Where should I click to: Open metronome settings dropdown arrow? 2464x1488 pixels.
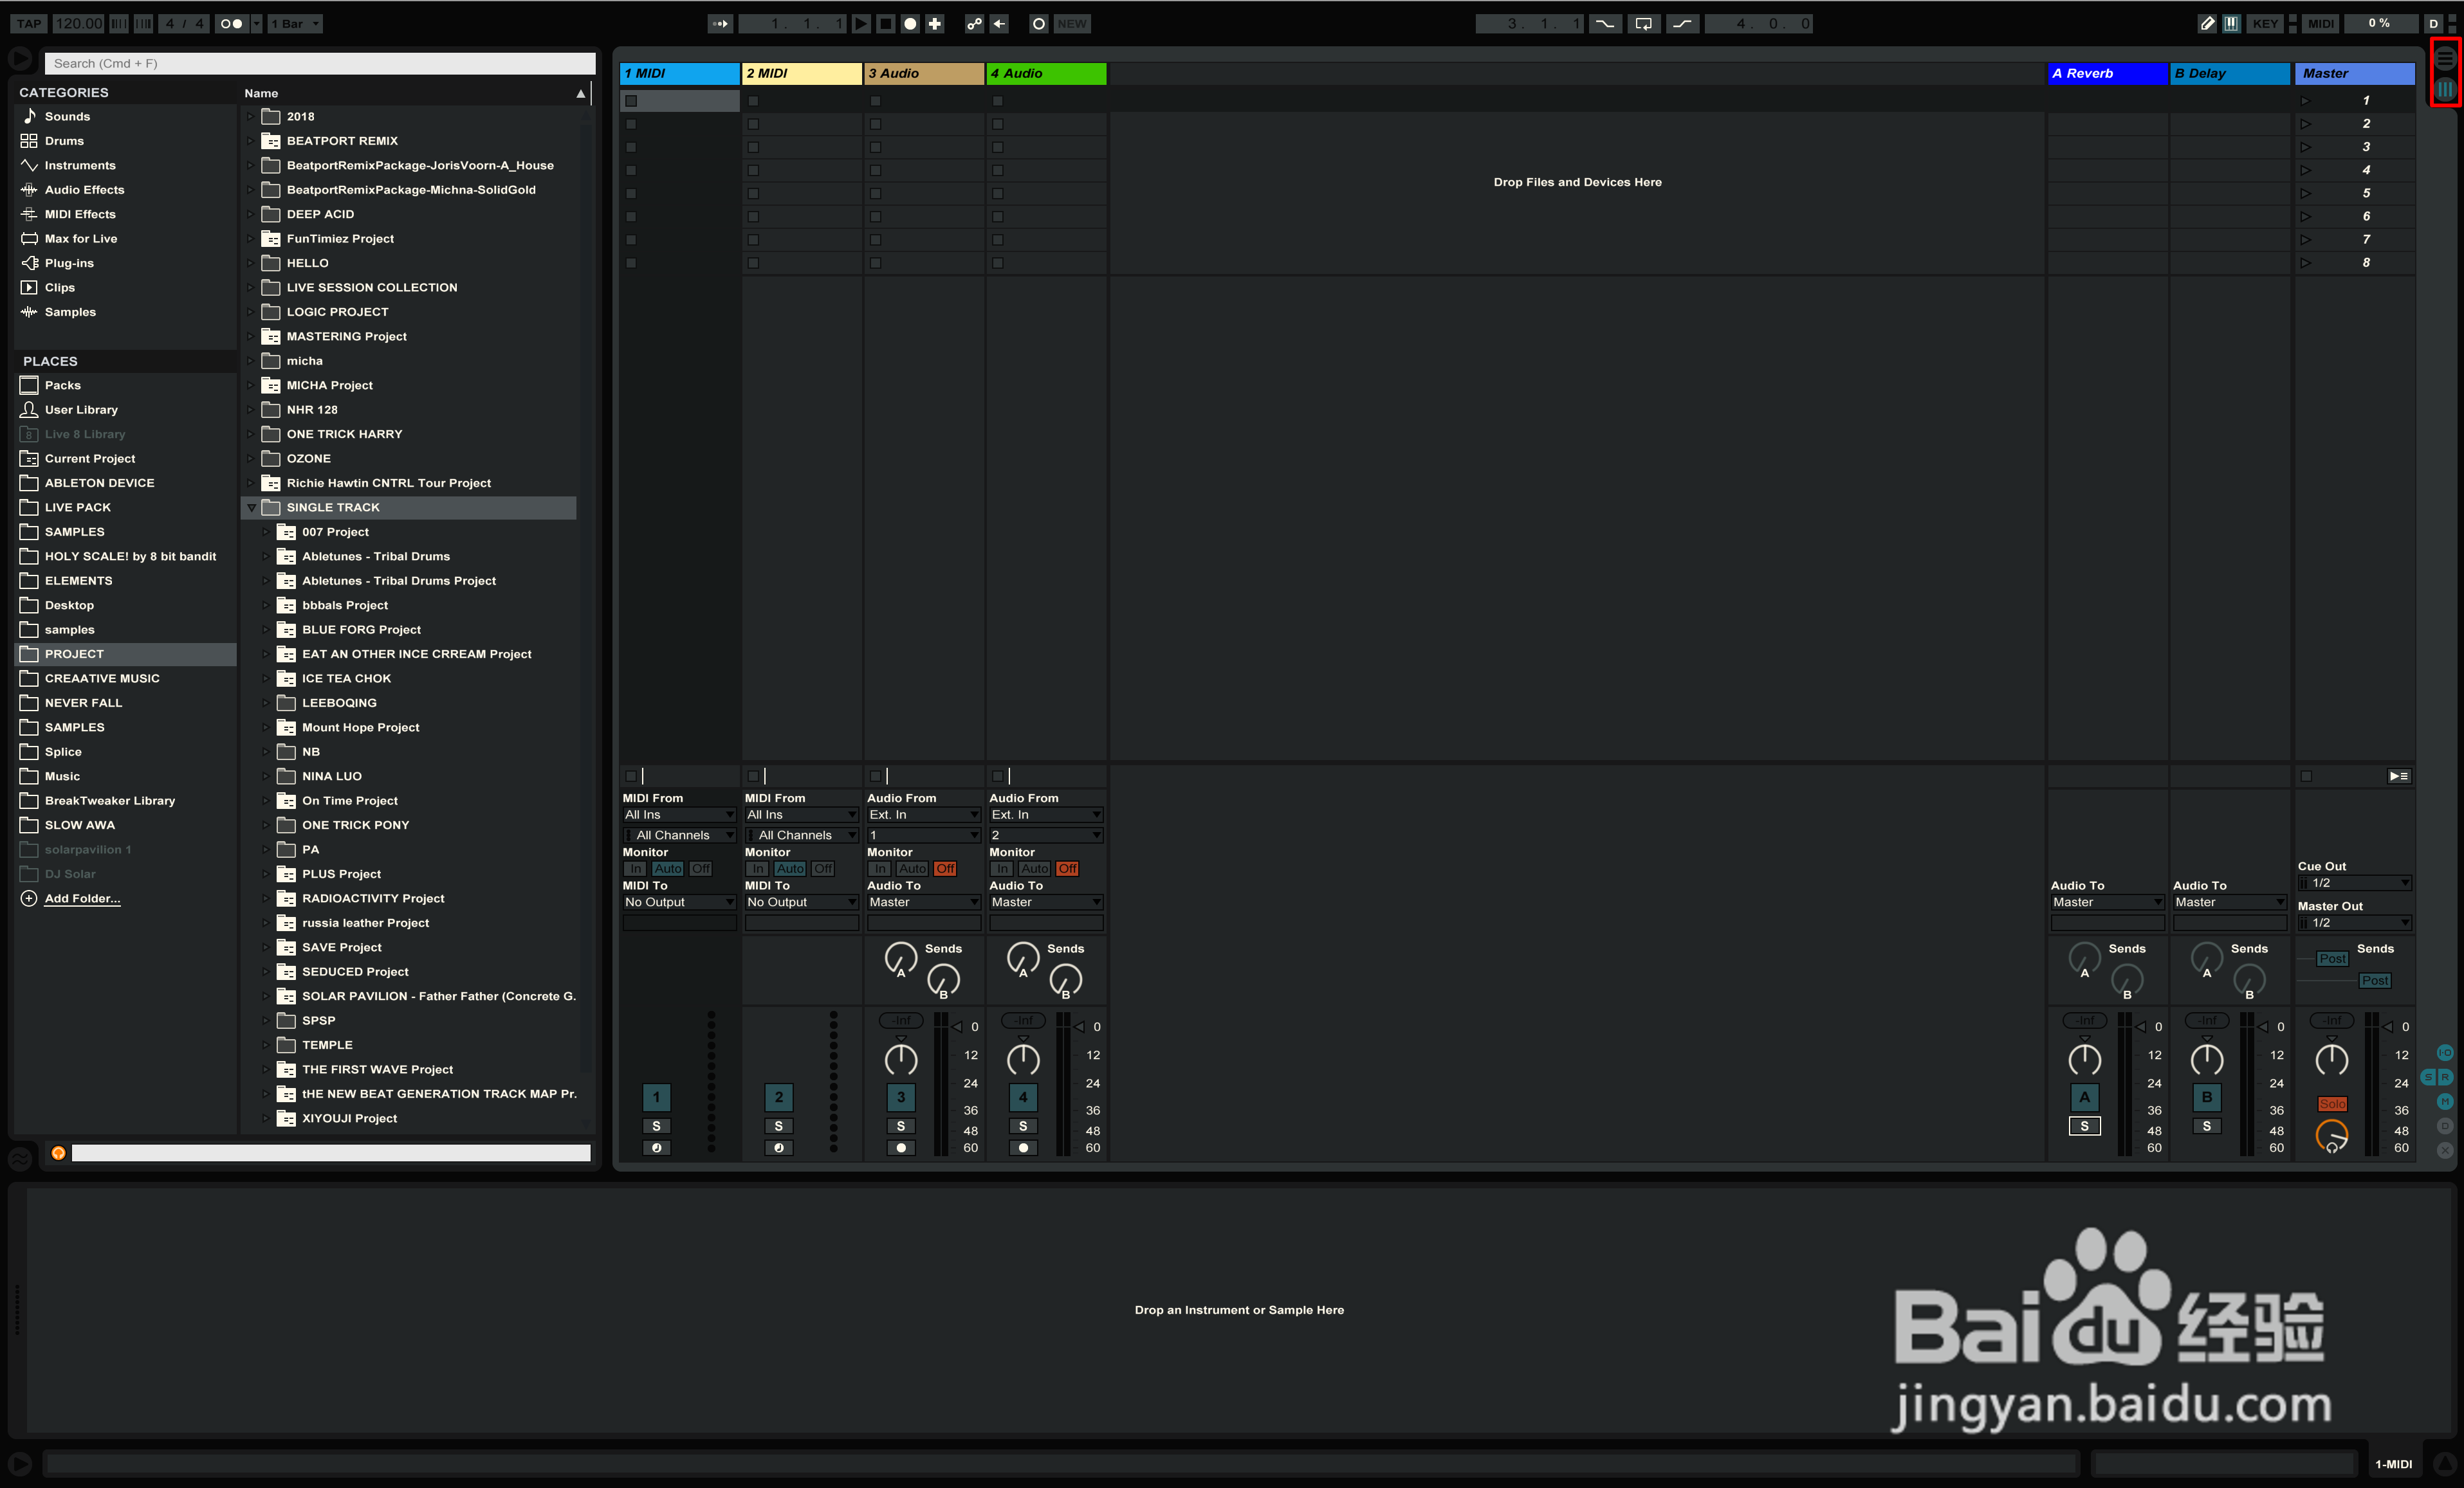(x=256, y=23)
